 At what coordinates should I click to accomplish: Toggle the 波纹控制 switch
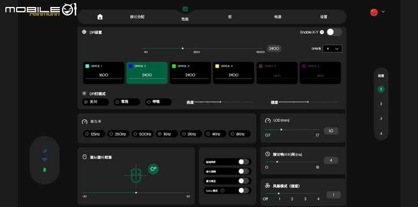pos(244,171)
